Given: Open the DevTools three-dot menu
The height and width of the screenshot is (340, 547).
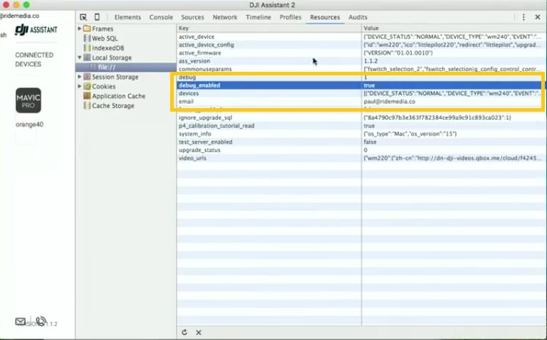Looking at the screenshot, I should [524, 17].
